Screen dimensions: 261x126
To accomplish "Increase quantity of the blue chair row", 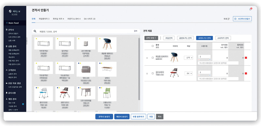I will (x=210, y=60).
